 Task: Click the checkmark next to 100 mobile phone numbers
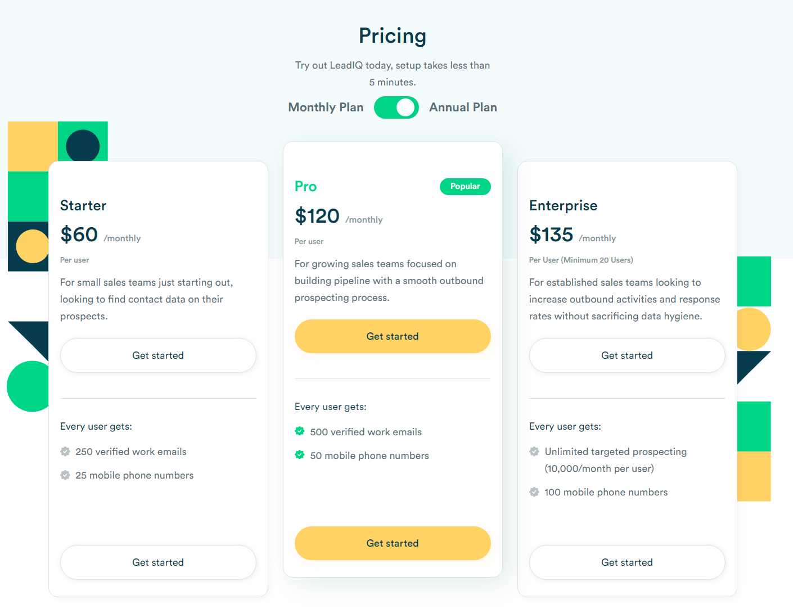tap(534, 492)
